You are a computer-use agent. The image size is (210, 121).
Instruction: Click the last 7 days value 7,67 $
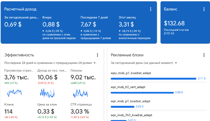88,25
